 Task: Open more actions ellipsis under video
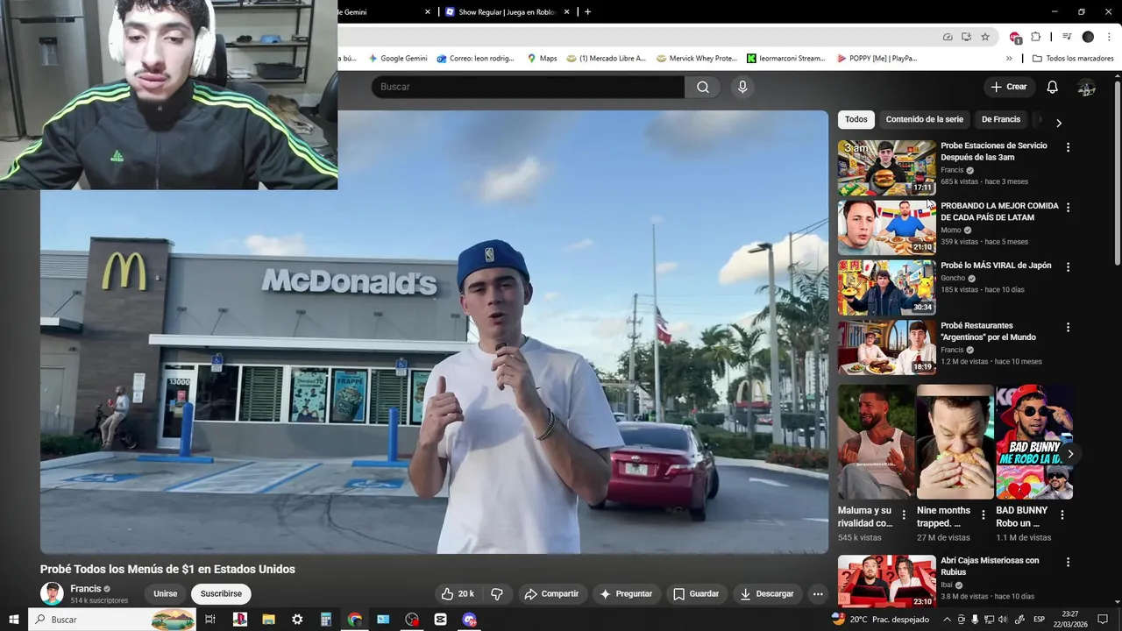(818, 593)
